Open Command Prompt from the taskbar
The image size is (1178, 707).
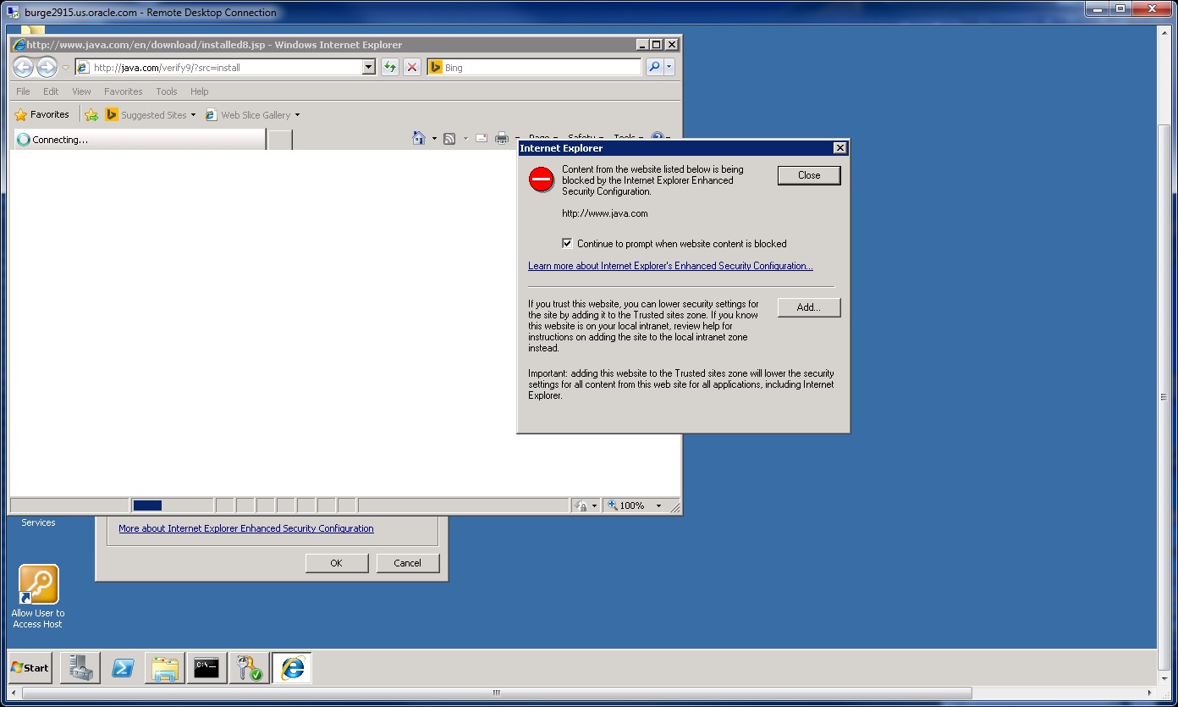click(206, 668)
